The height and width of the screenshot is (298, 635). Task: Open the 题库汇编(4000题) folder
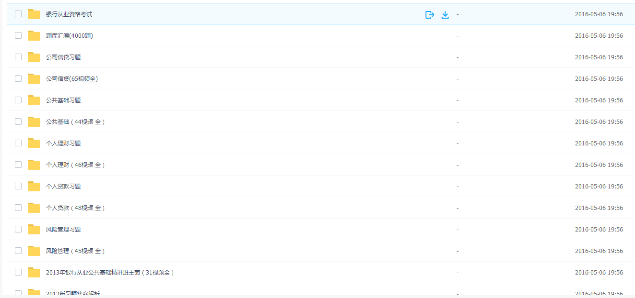pos(70,36)
